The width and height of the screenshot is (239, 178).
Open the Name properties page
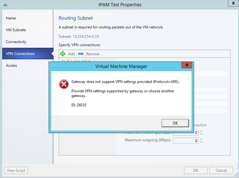pos(11,18)
